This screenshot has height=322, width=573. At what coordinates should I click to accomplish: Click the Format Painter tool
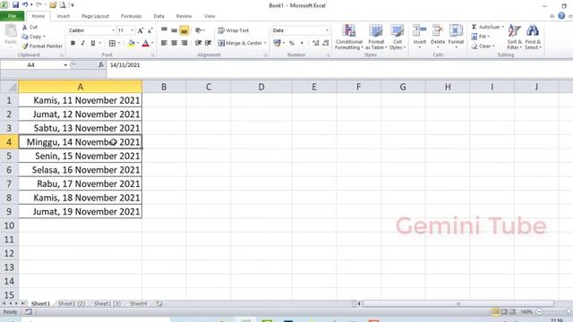pyautogui.click(x=42, y=46)
